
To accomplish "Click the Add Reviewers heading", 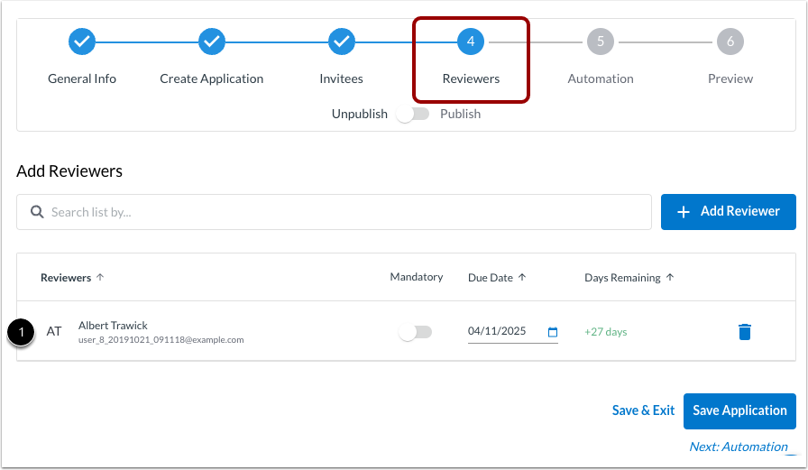I will click(69, 171).
